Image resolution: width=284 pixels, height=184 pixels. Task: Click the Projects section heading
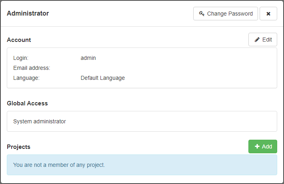coord(18,147)
